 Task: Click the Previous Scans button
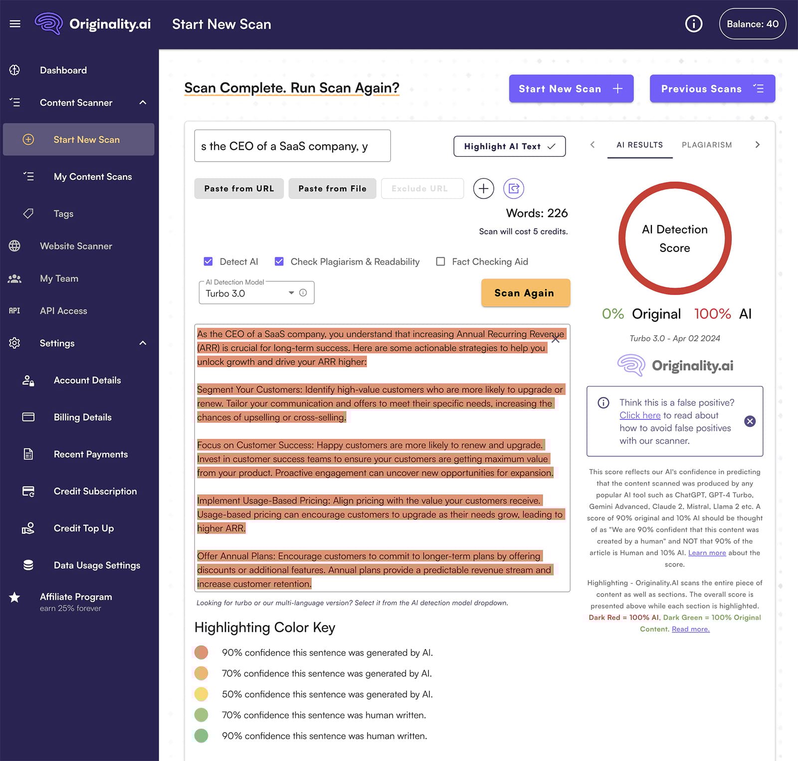tap(712, 89)
